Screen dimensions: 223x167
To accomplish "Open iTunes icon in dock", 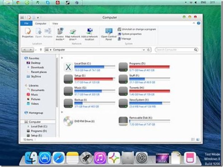I will point(100,158).
